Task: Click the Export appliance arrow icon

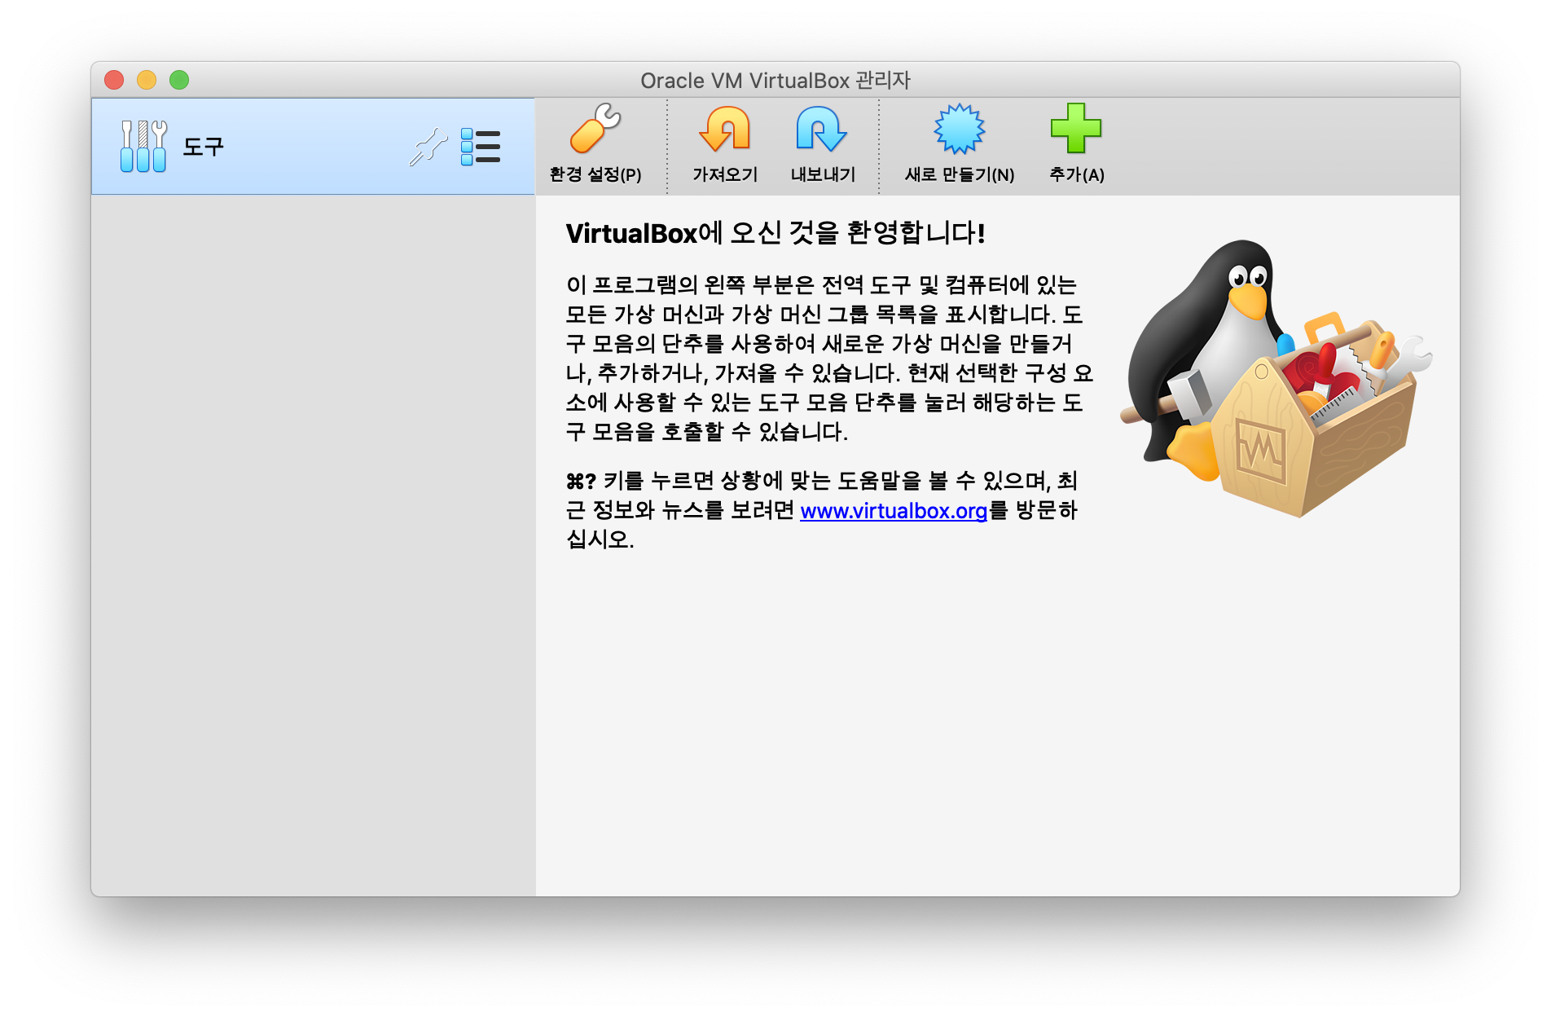Action: coord(822,129)
